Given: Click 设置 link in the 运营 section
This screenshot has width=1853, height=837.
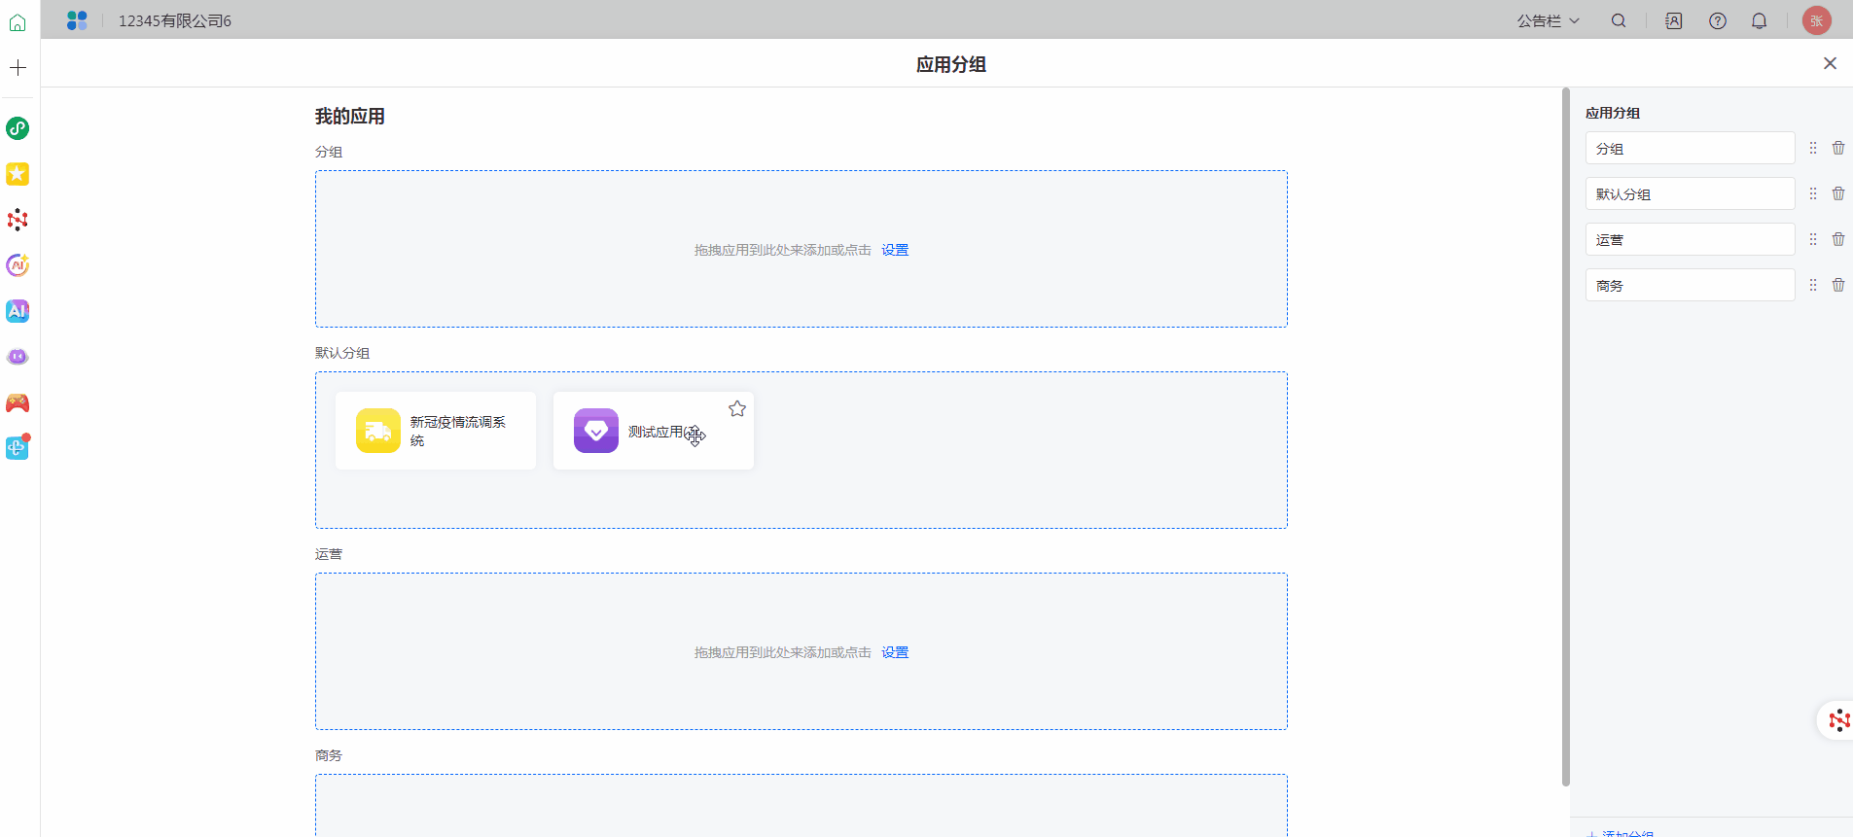Looking at the screenshot, I should point(895,652).
